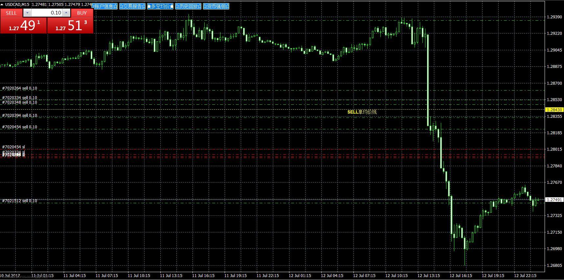Select stop-loss label #7020454 sl
Screen dimensions: 564x280
(x=13, y=147)
